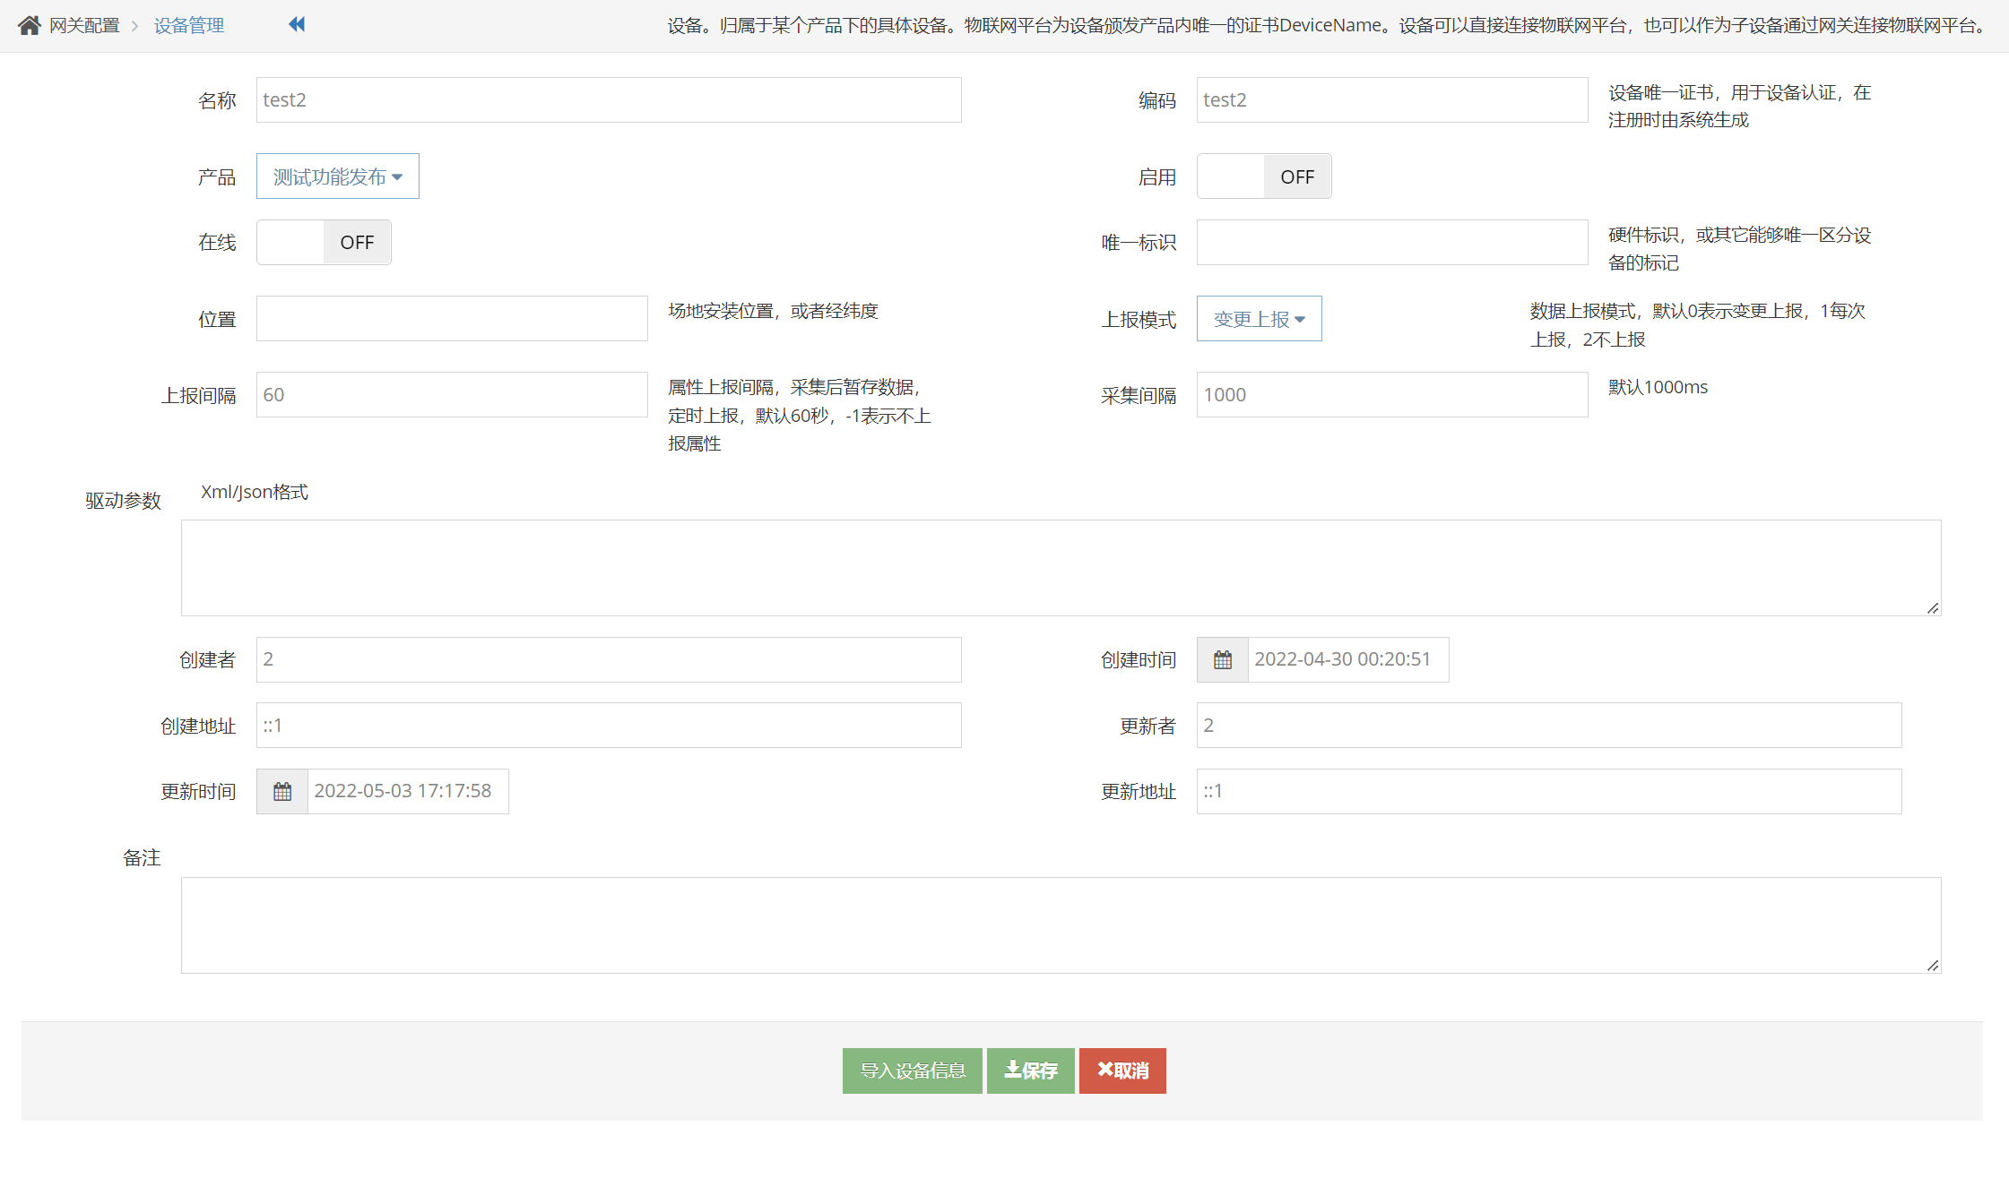Open 设备管理 breadcrumb link
This screenshot has width=2009, height=1178.
pyautogui.click(x=189, y=25)
